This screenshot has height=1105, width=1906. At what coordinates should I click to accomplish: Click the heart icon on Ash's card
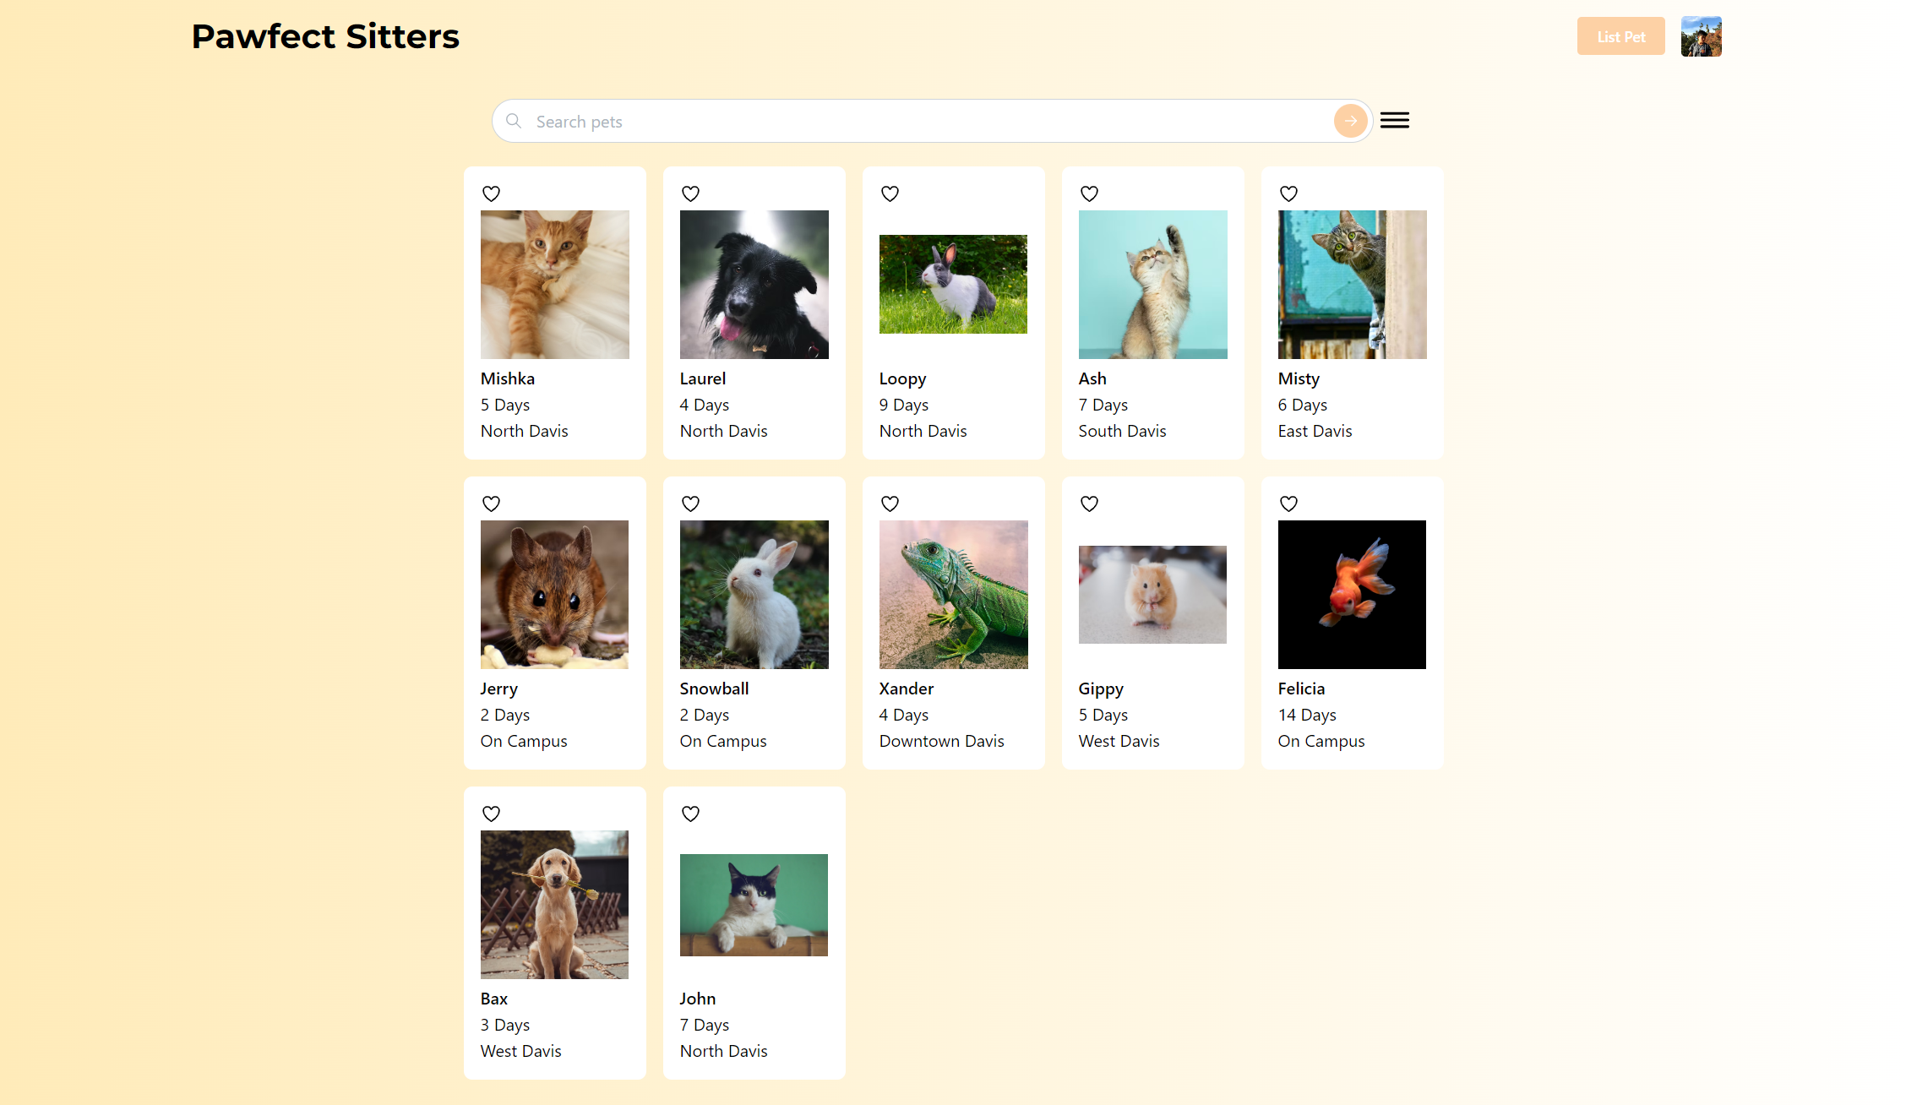(x=1089, y=193)
